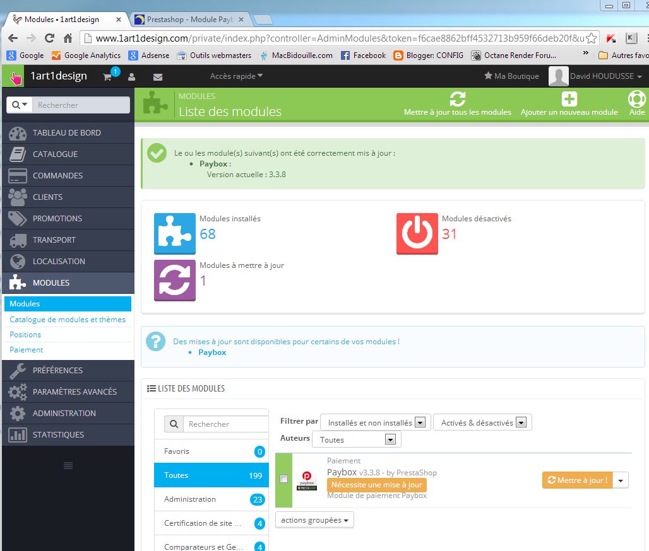Go to the browser home icon
The width and height of the screenshot is (649, 551).
[68, 38]
